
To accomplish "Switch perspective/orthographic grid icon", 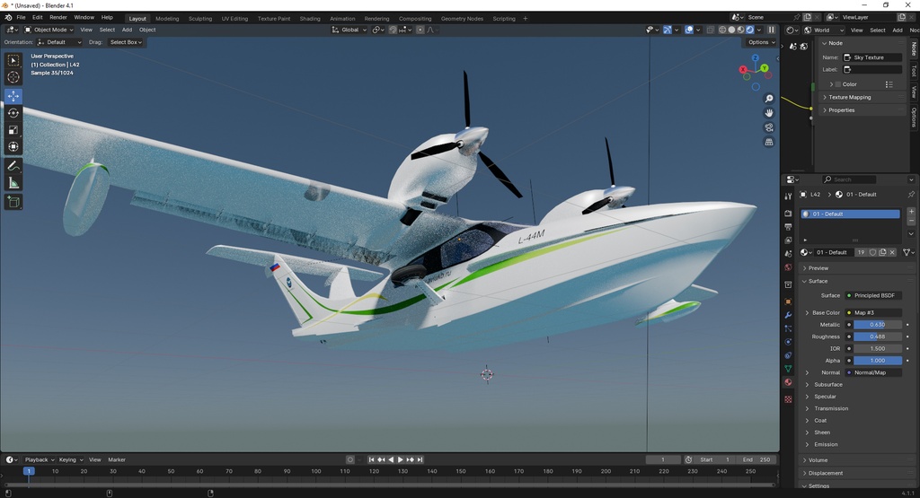I will click(x=769, y=143).
